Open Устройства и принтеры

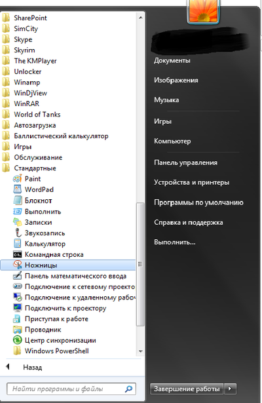(x=191, y=182)
